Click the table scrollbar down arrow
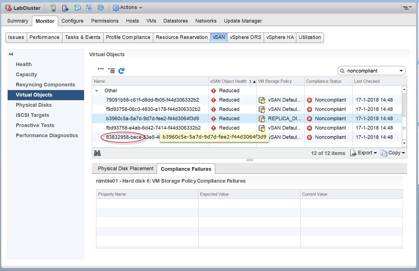This screenshot has width=419, height=271. coord(404,143)
